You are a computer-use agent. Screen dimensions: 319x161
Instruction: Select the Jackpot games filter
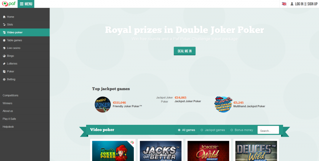click(213, 130)
